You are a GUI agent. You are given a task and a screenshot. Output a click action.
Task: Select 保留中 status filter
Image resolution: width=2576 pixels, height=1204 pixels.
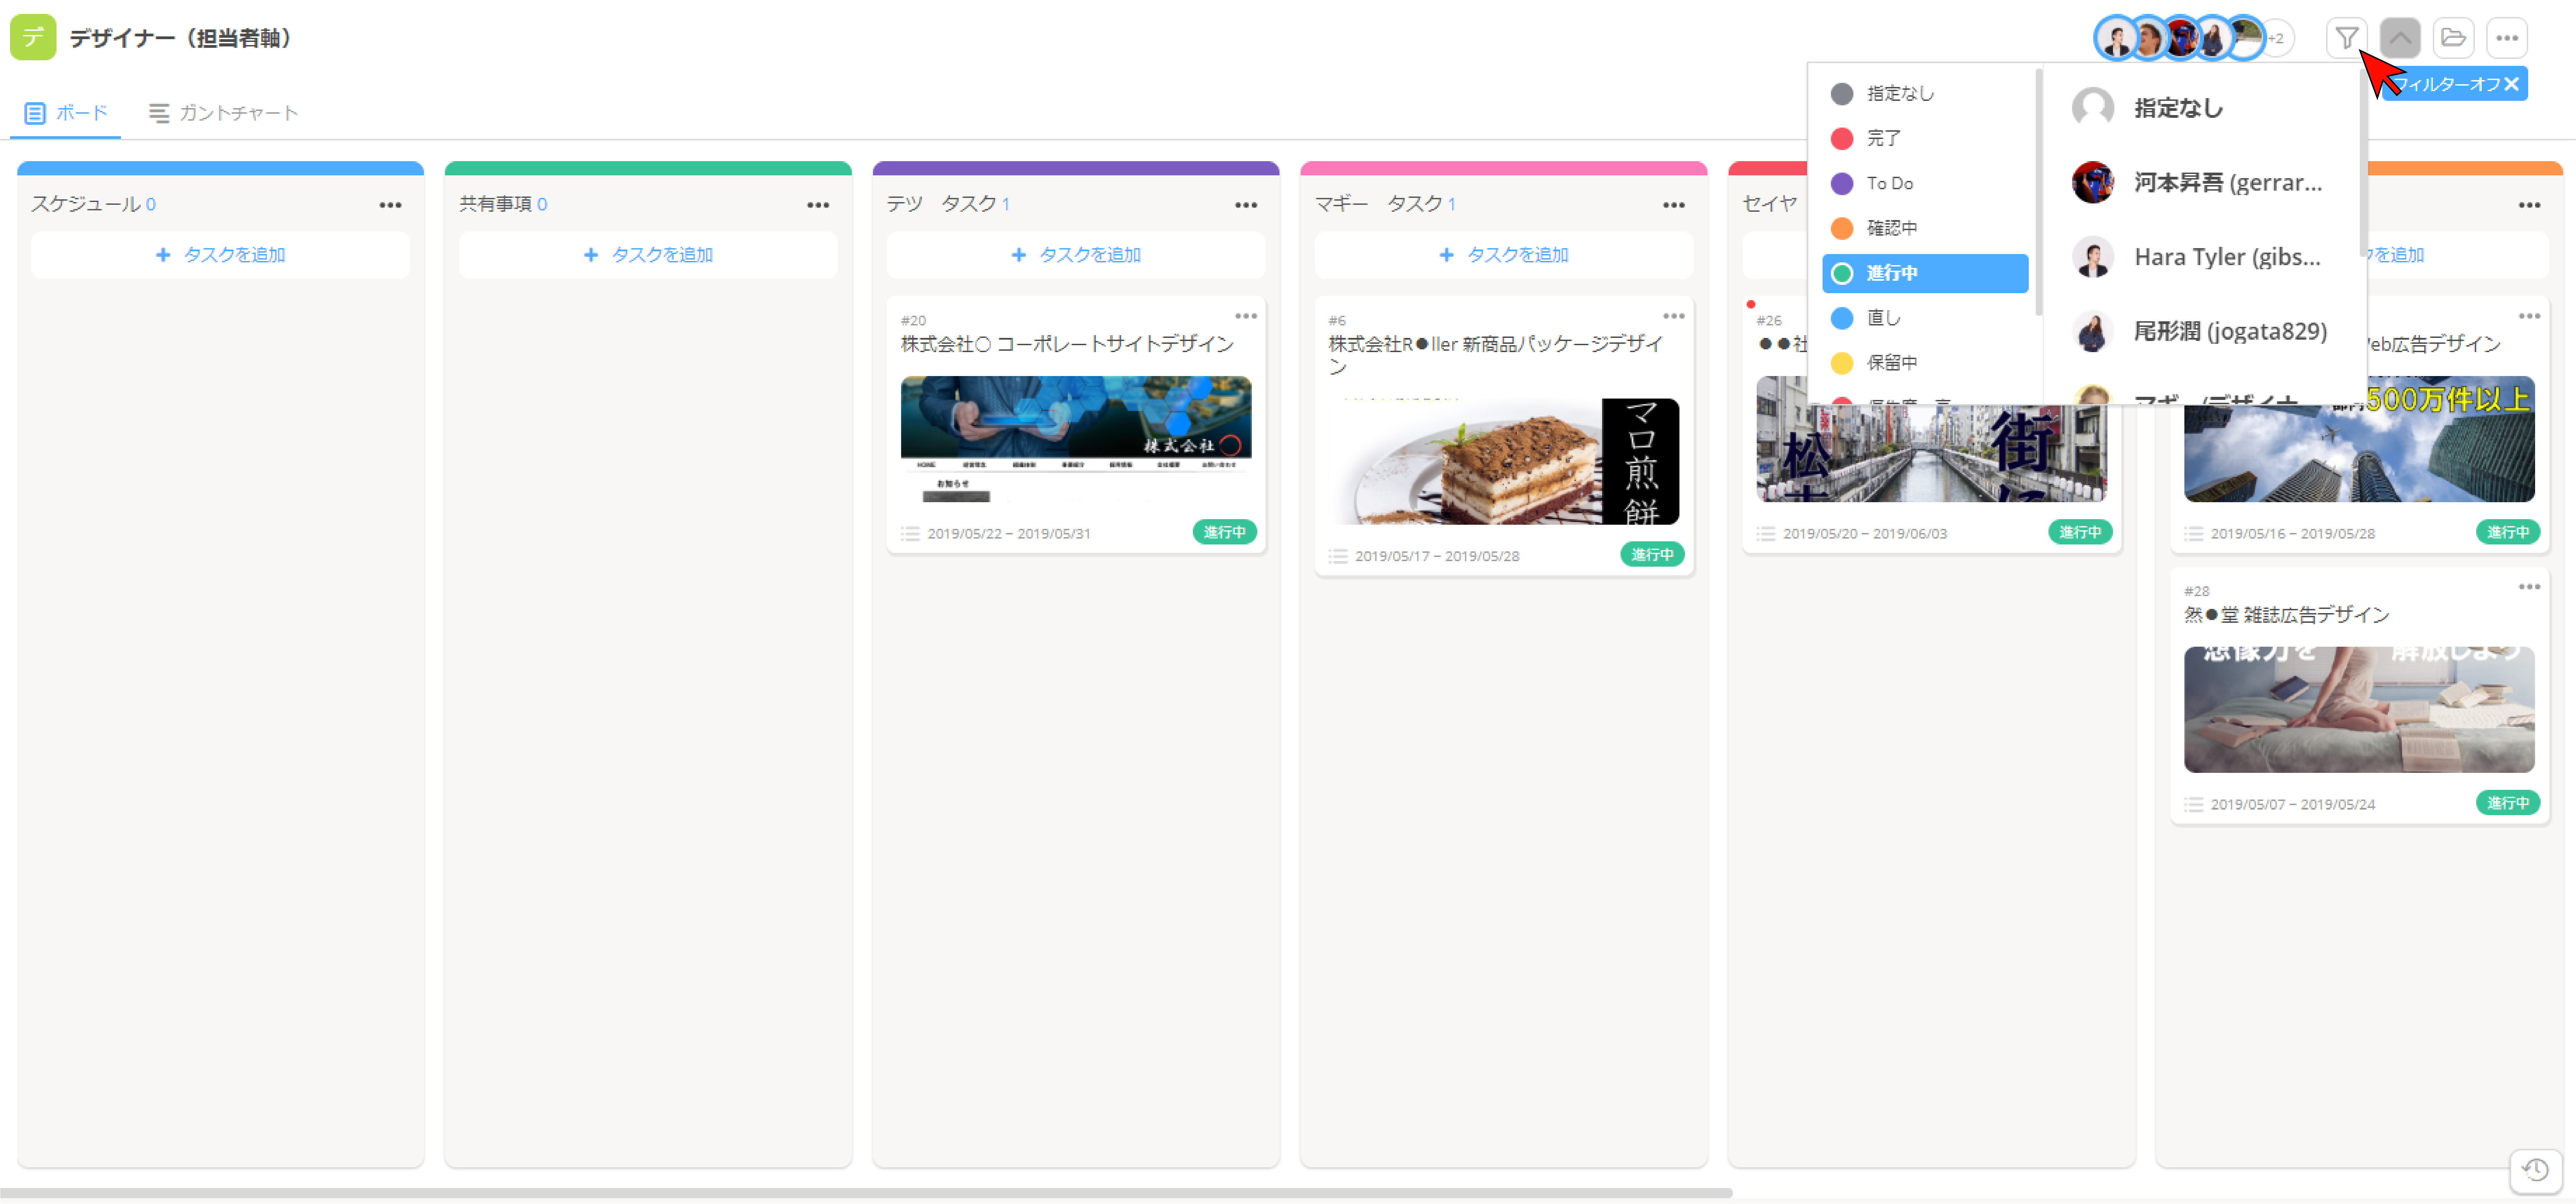(x=1926, y=363)
